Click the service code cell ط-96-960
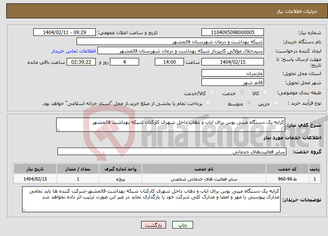This screenshot has width=328, height=236. (x=288, y=179)
